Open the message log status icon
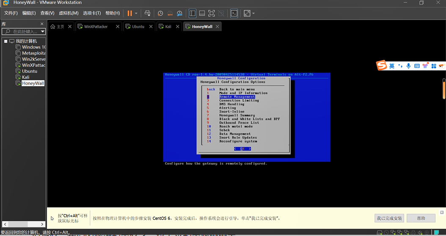 tap(436, 233)
